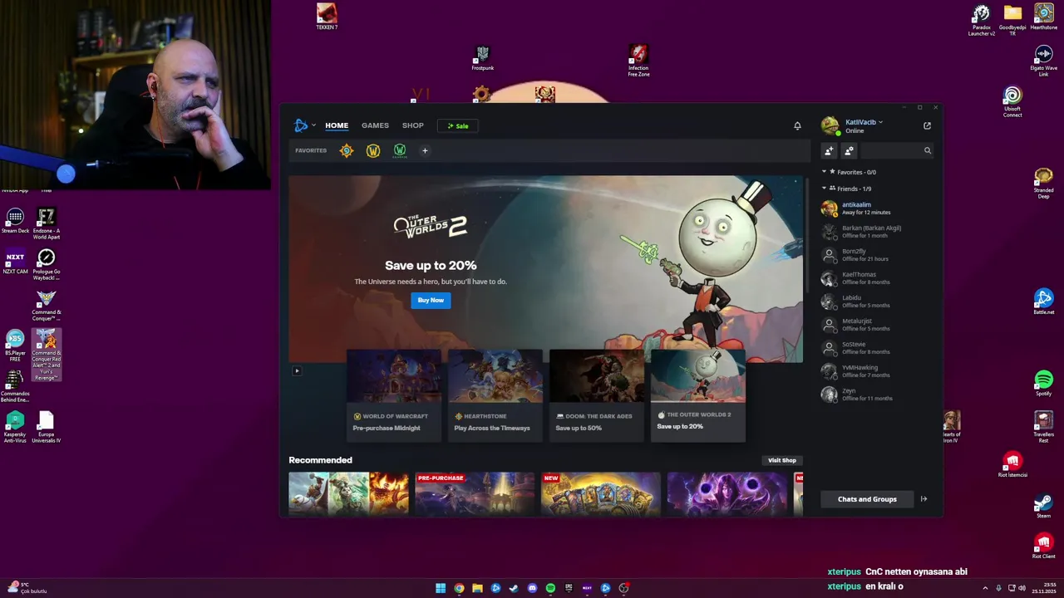Click the friends search field

coord(898,150)
